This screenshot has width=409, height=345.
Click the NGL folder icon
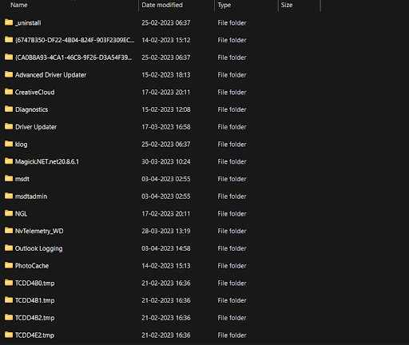(x=9, y=213)
